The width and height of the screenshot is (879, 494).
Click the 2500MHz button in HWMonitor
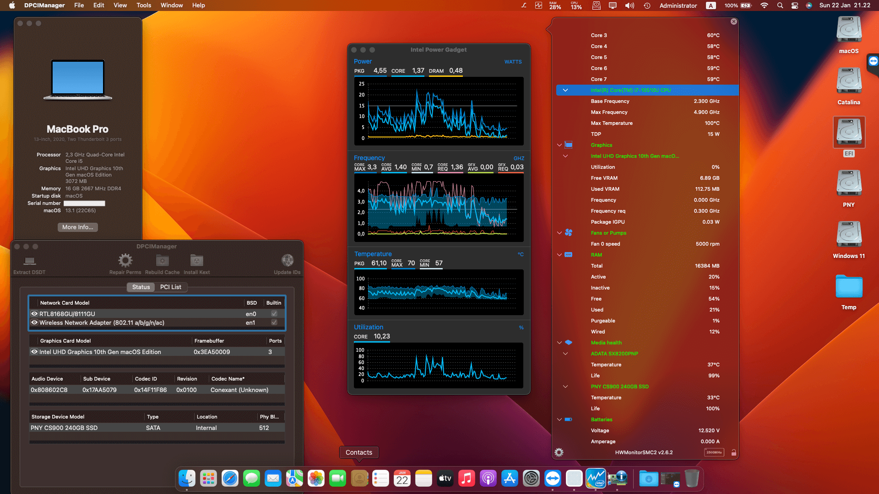[x=714, y=452]
